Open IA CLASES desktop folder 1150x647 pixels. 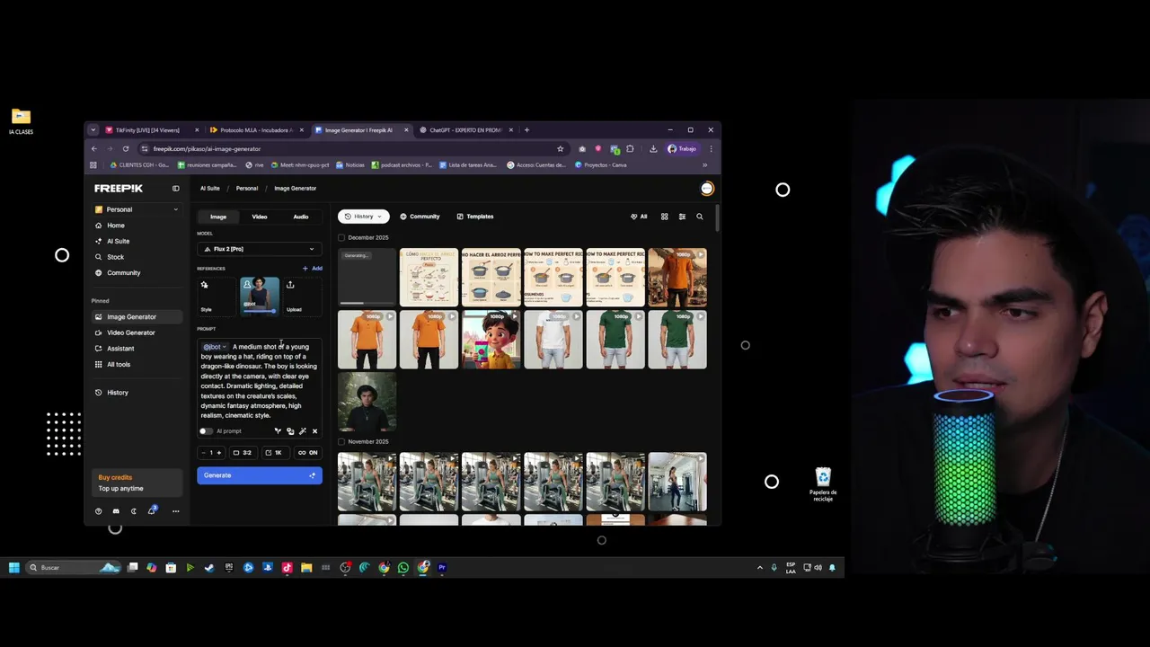tap(21, 121)
